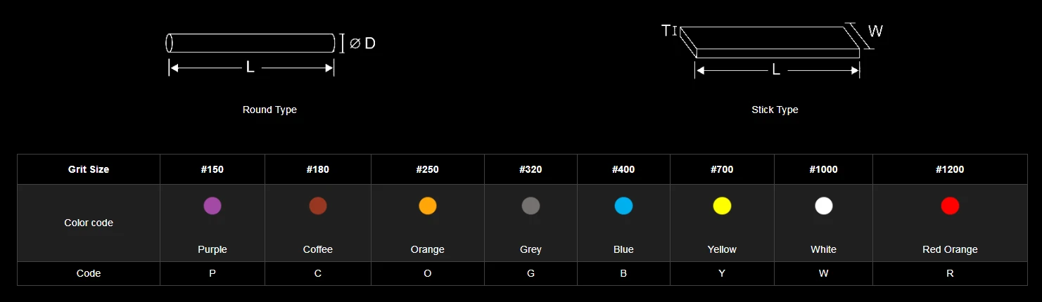Click the #150 grit column header
Screen dimensions: 1042x302
tap(212, 169)
